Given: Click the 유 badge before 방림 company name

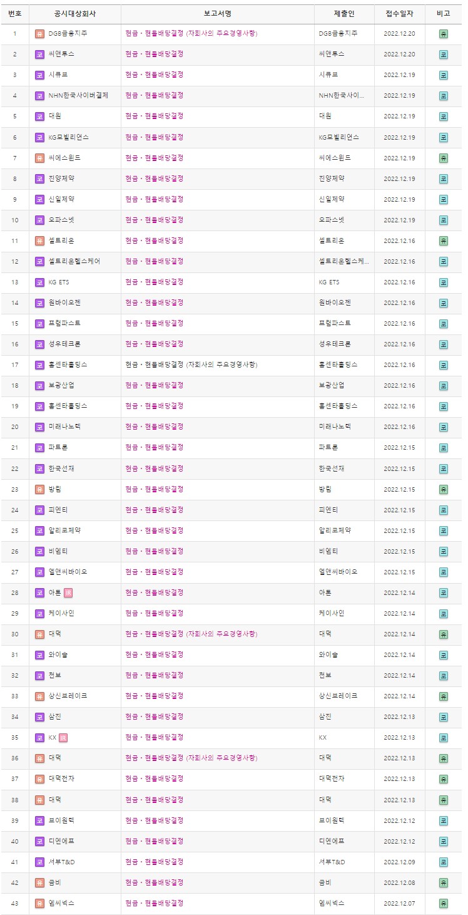Looking at the screenshot, I should tap(39, 489).
